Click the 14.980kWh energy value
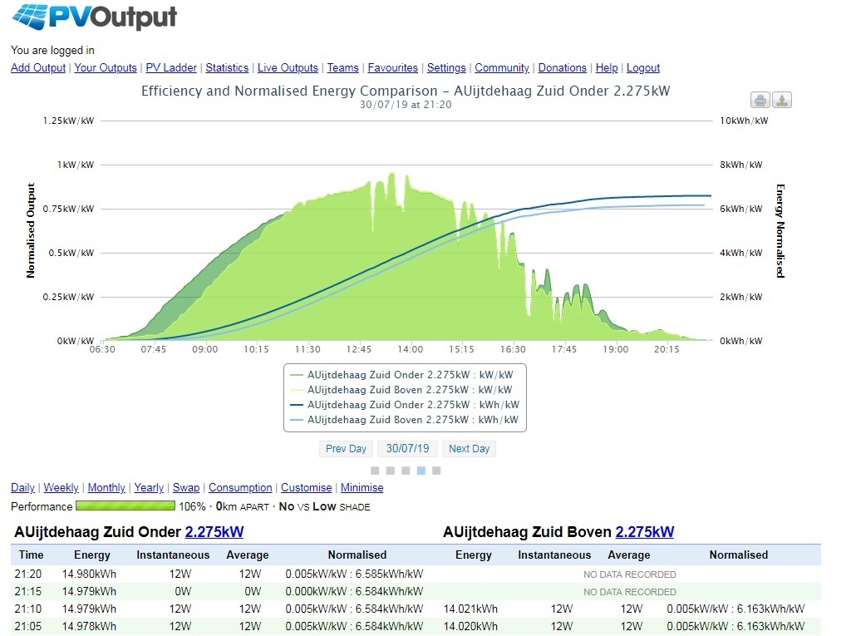 (89, 574)
